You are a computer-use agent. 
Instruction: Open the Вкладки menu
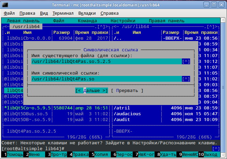pyautogui.click(x=87, y=13)
